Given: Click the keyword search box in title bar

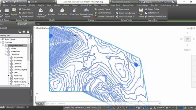Looking at the screenshot, I should click(125, 2).
